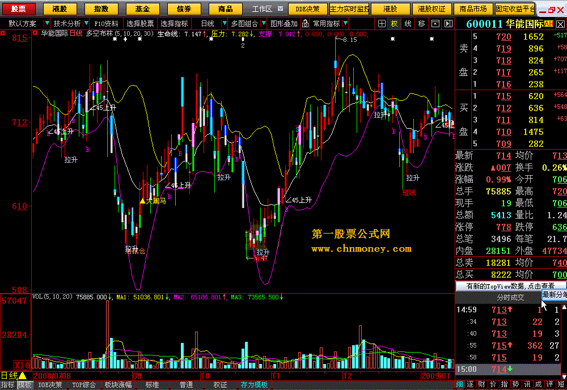Select the 价 price round tab

click(x=493, y=384)
